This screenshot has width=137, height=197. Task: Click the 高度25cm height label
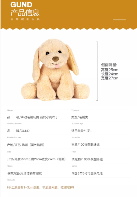click(x=109, y=70)
